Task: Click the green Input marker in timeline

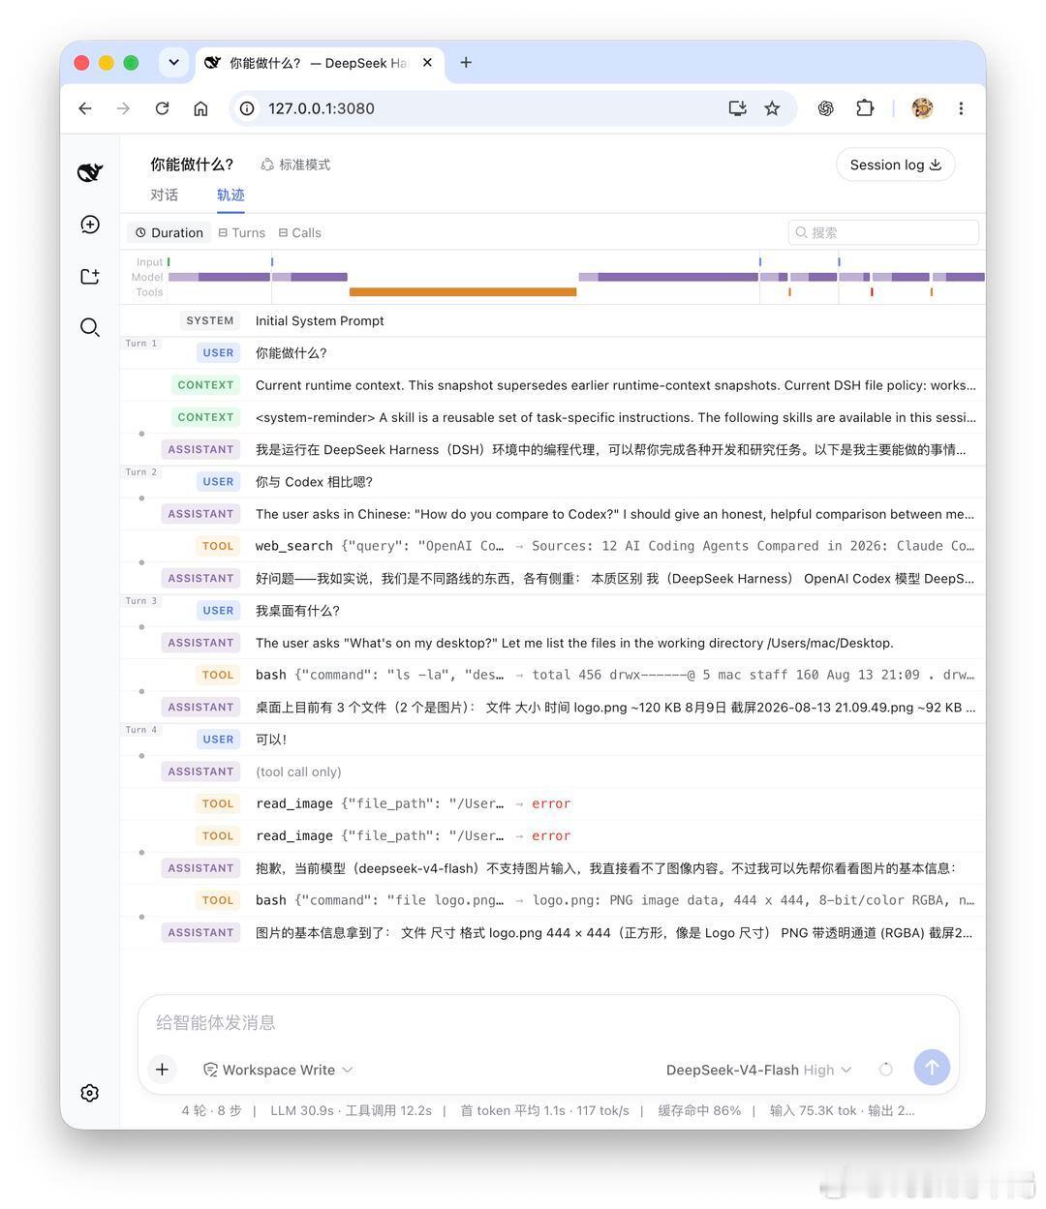Action: point(169,261)
